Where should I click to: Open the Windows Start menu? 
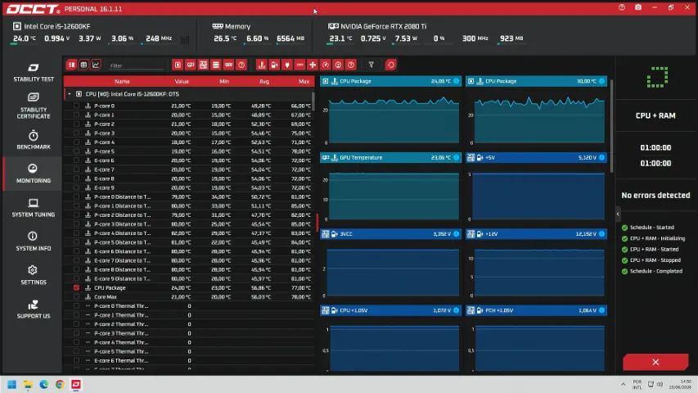coord(12,385)
